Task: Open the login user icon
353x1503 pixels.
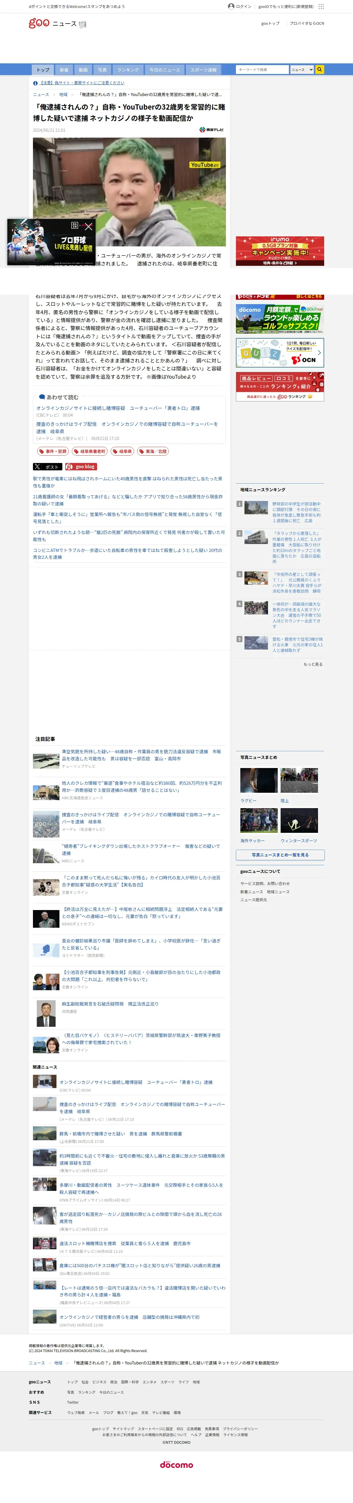Action: click(231, 6)
